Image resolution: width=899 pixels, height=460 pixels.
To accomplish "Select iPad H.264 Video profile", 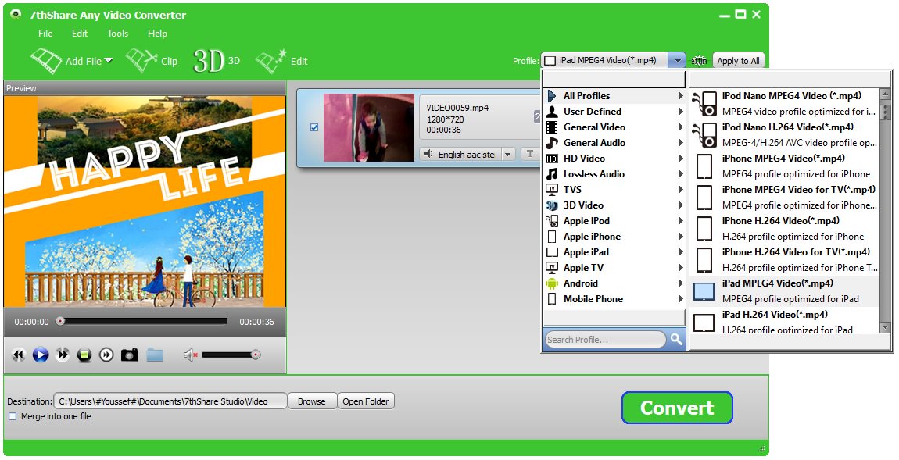I will [x=784, y=321].
